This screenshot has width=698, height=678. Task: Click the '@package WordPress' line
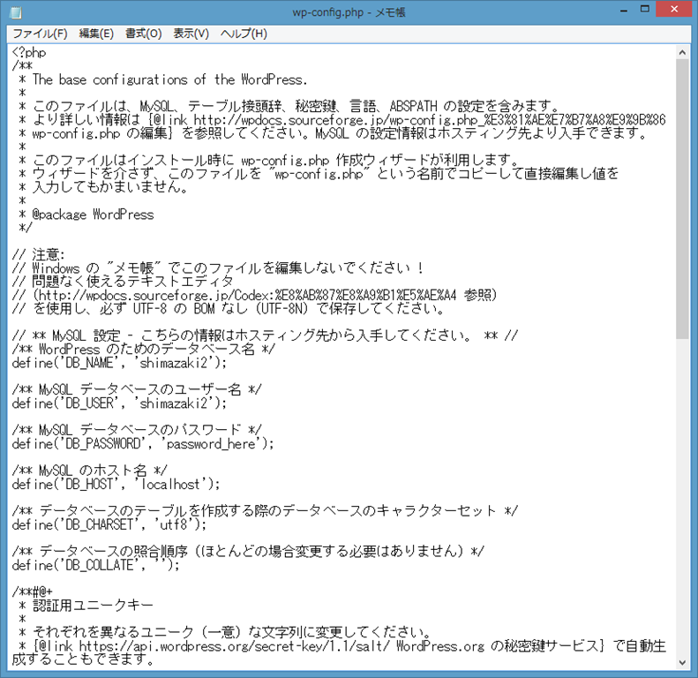pyautogui.click(x=86, y=215)
